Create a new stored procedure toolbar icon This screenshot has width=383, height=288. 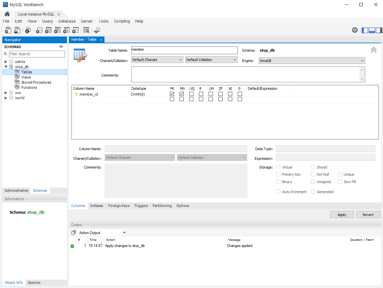(66, 30)
